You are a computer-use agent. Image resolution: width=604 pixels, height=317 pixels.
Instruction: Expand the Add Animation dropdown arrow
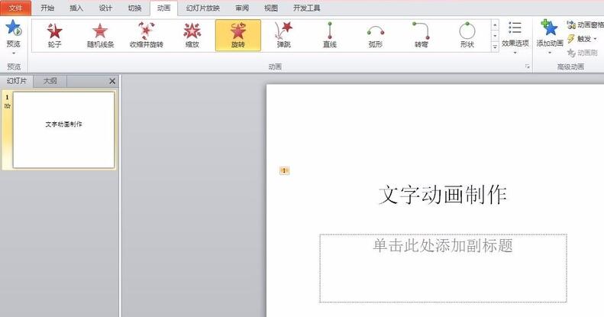point(550,53)
